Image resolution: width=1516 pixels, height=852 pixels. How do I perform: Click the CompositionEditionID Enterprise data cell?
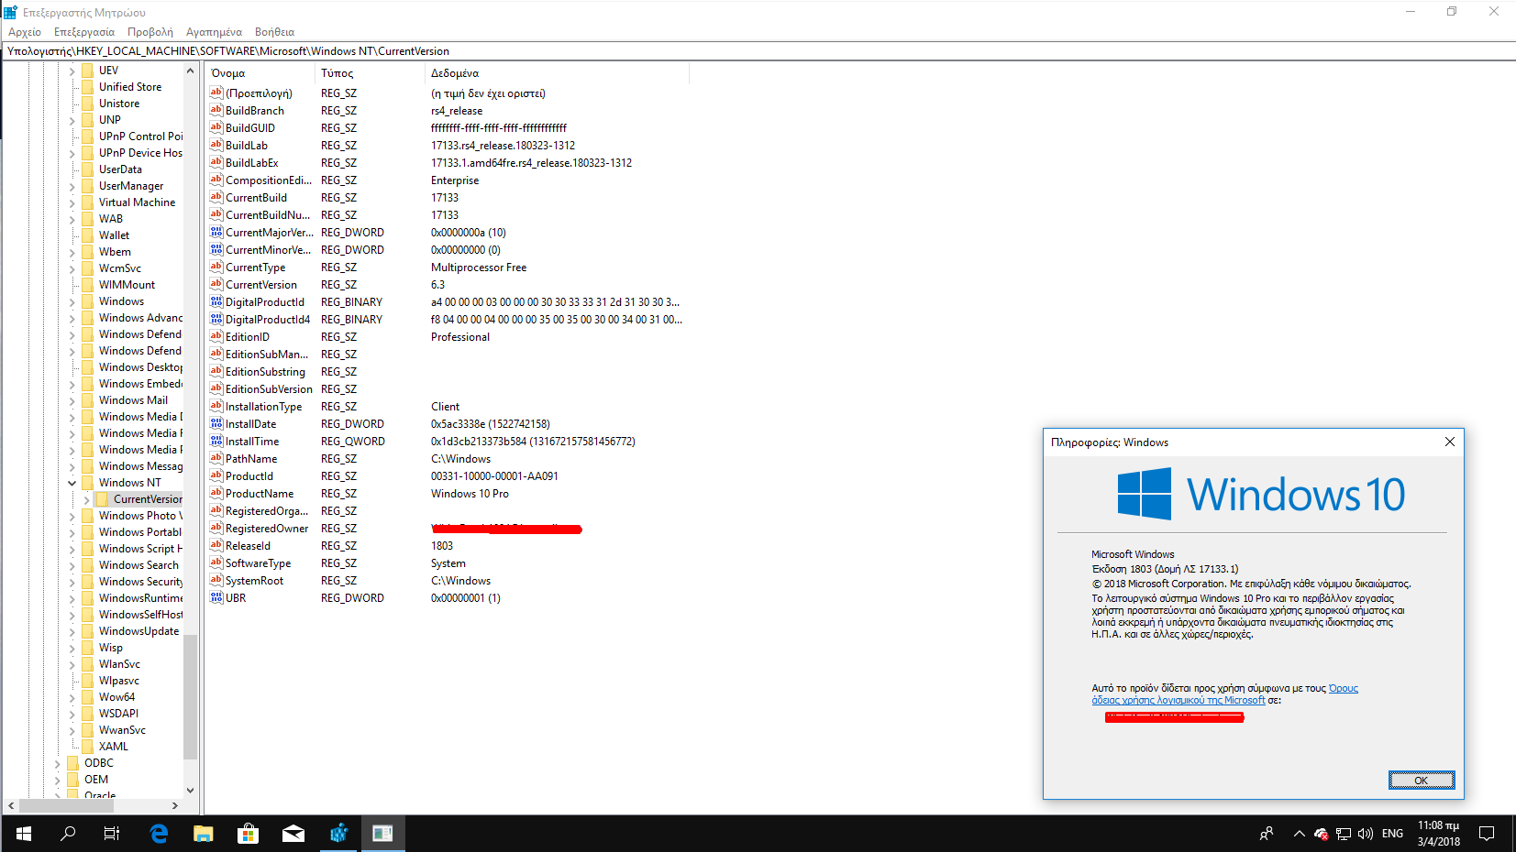[x=455, y=180]
